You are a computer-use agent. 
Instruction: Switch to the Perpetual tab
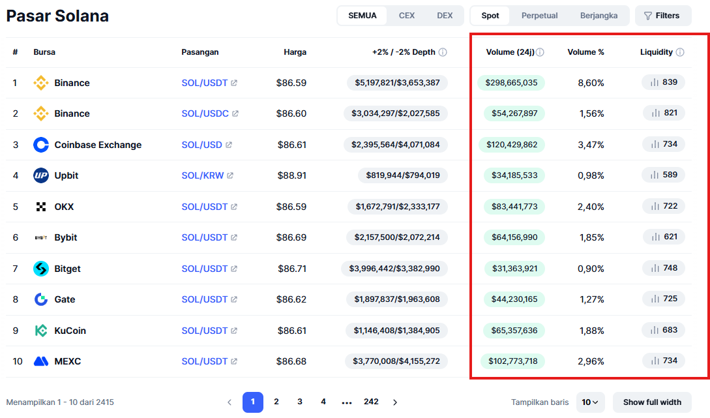tap(539, 16)
